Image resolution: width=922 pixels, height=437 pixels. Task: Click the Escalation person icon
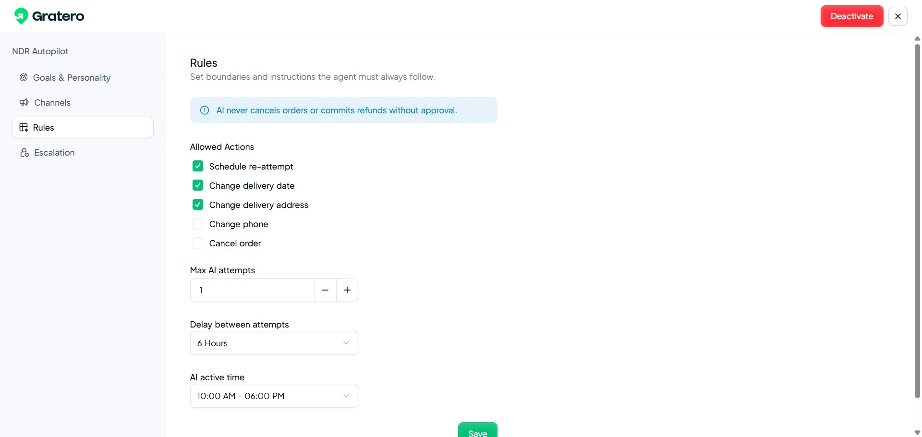[24, 152]
